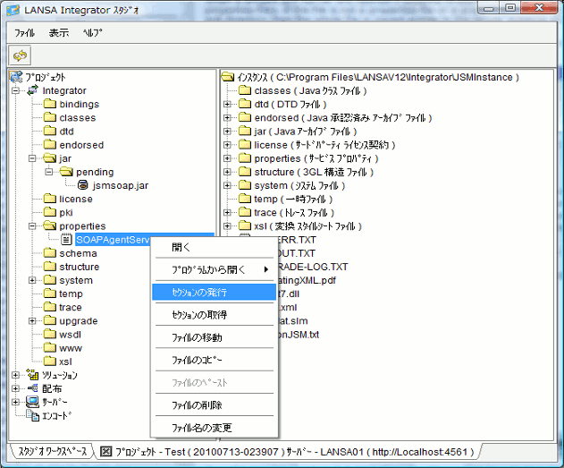Select the SOAPAgentServ file name
The image size is (564, 468).
[x=113, y=240]
